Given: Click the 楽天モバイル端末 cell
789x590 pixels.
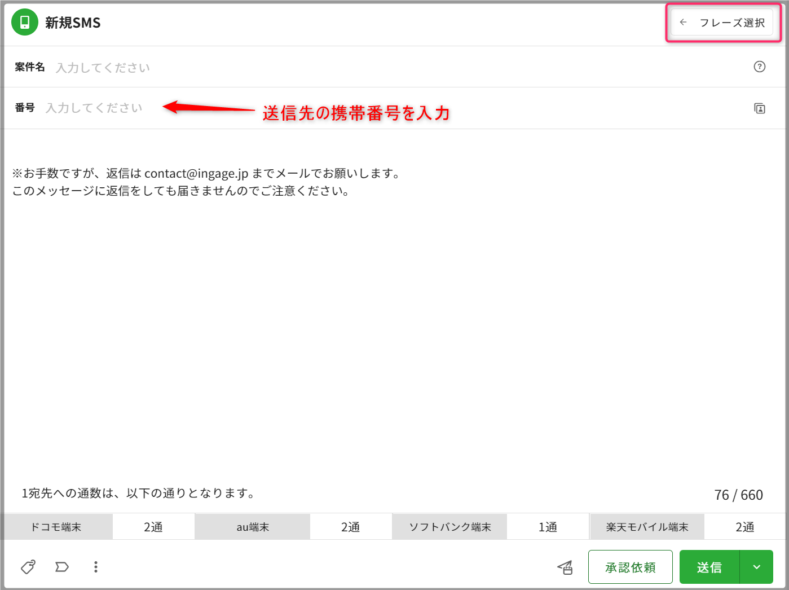Looking at the screenshot, I should (x=647, y=527).
